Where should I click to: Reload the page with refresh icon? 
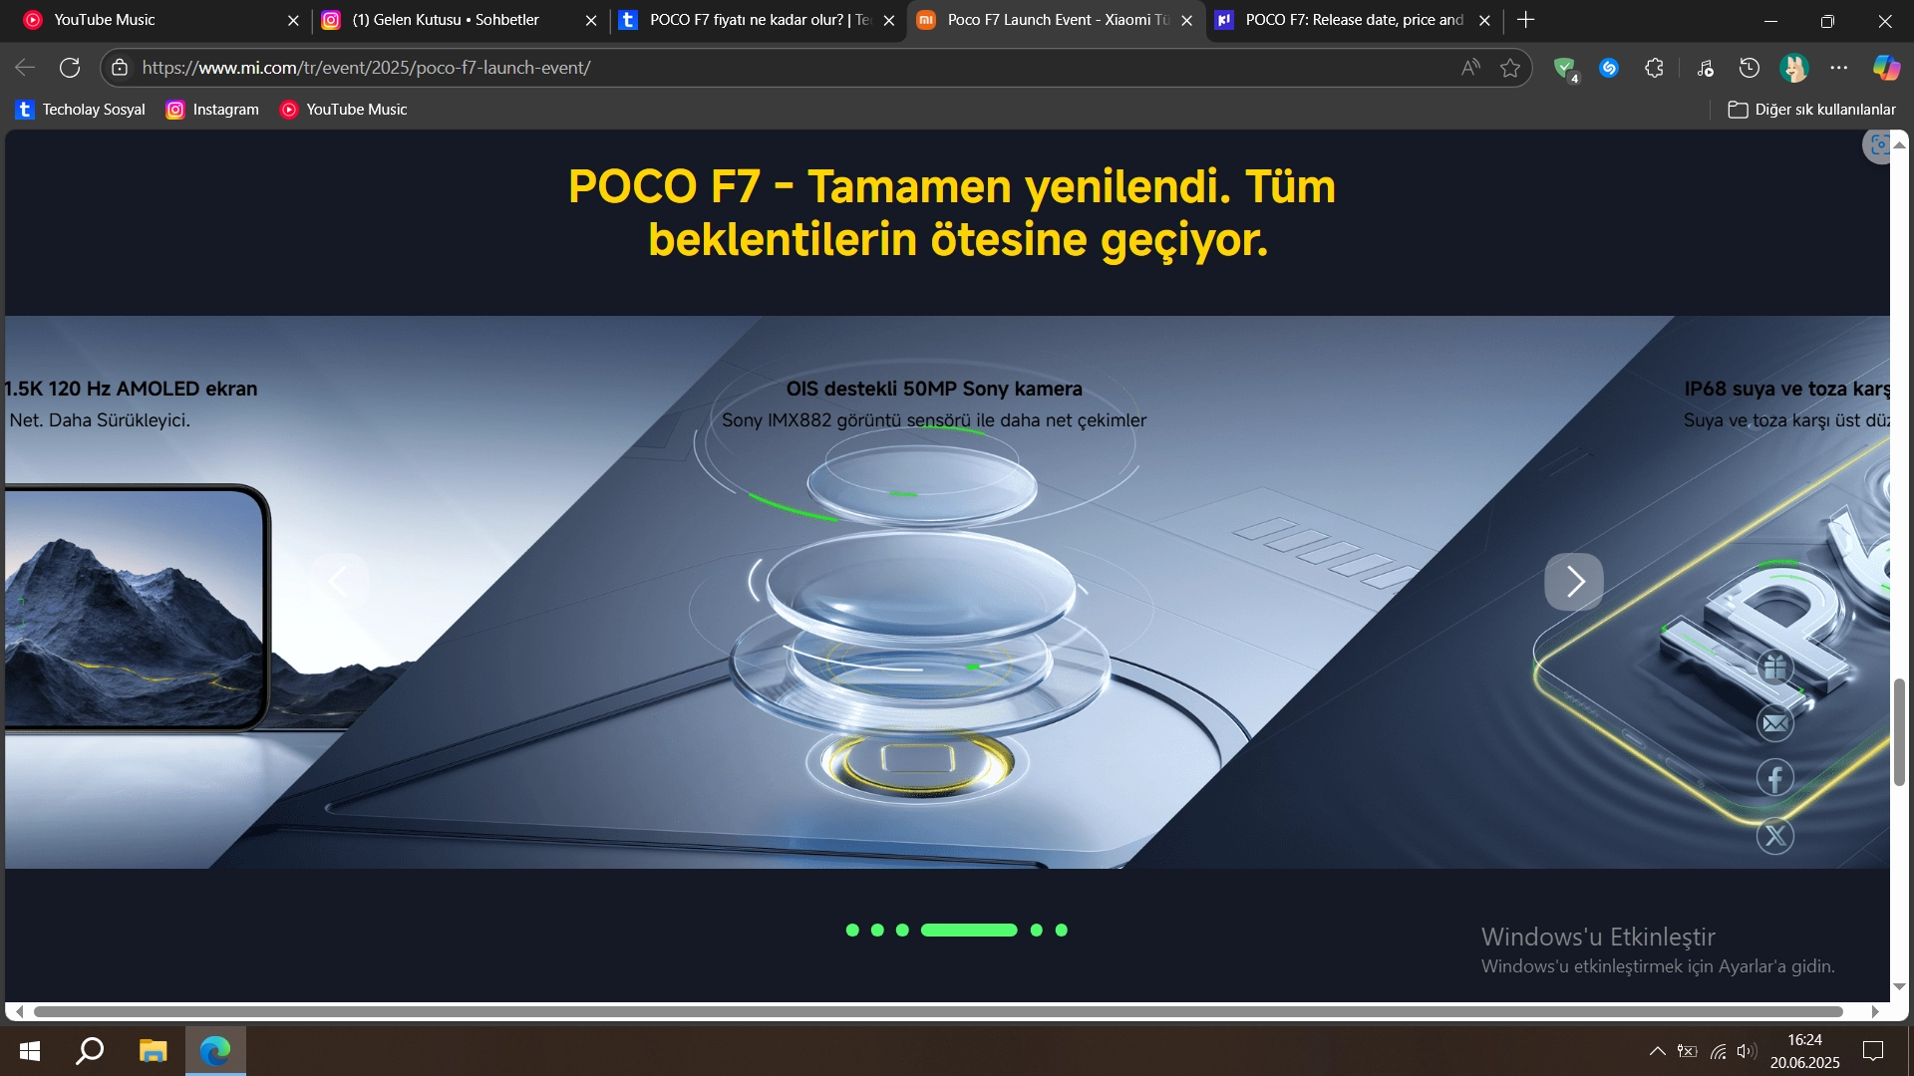[70, 68]
